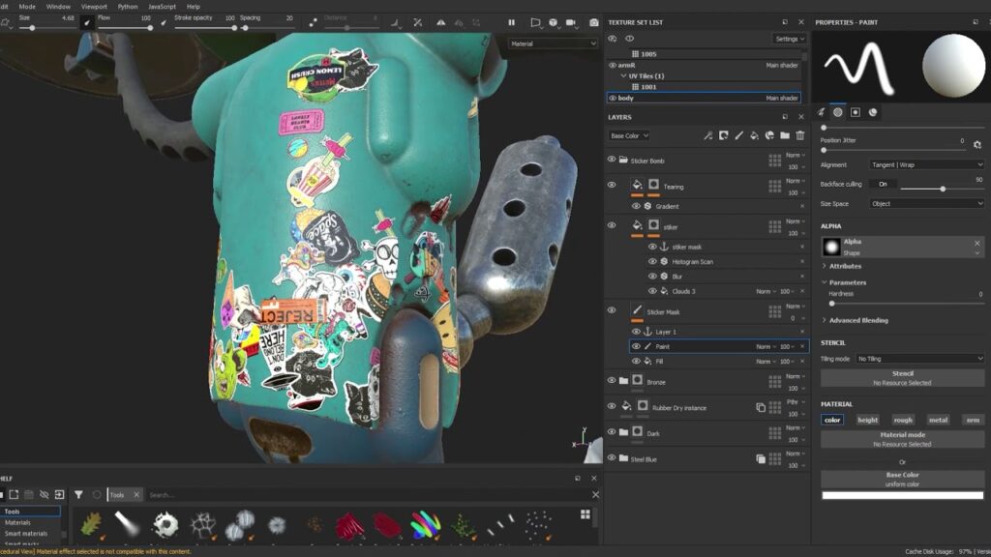Toggle visibility of Gradient effect
991x557 pixels.
636,206
